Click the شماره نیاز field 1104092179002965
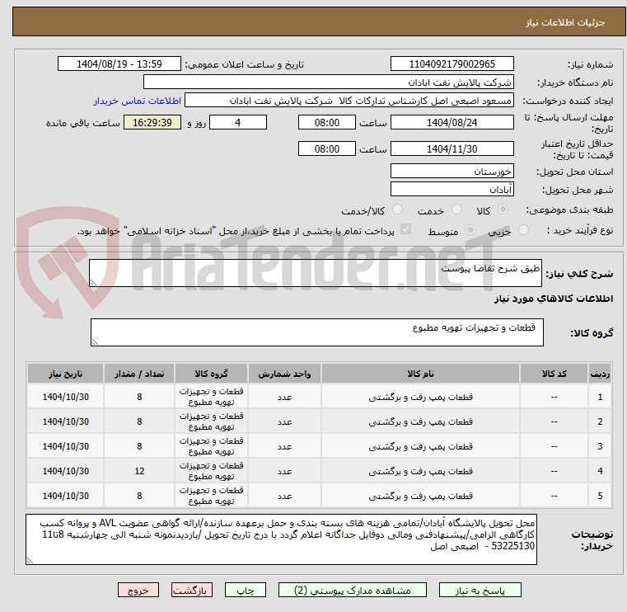Viewport: 627px width, 612px height. click(x=452, y=64)
